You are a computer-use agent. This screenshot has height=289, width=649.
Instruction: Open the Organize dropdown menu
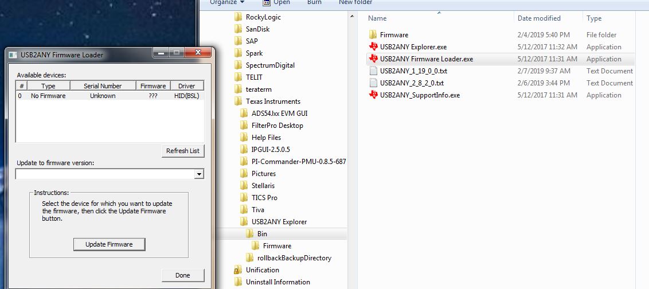[227, 2]
